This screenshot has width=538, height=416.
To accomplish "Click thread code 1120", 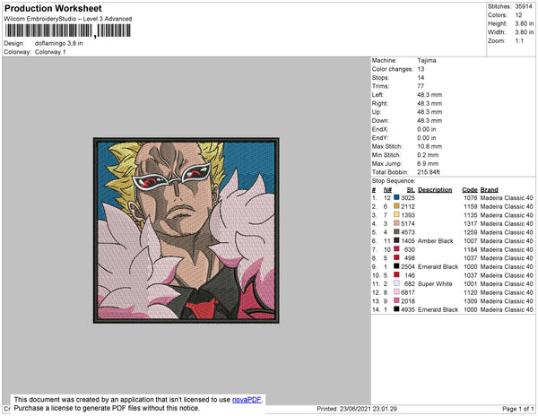I will [471, 292].
